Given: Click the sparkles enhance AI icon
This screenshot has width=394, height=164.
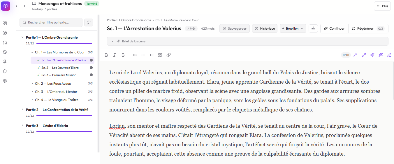Looking at the screenshot, I should (372, 55).
